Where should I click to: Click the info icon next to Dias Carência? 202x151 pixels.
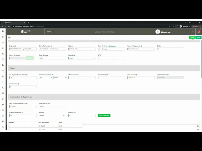pyautogui.click(x=19, y=84)
